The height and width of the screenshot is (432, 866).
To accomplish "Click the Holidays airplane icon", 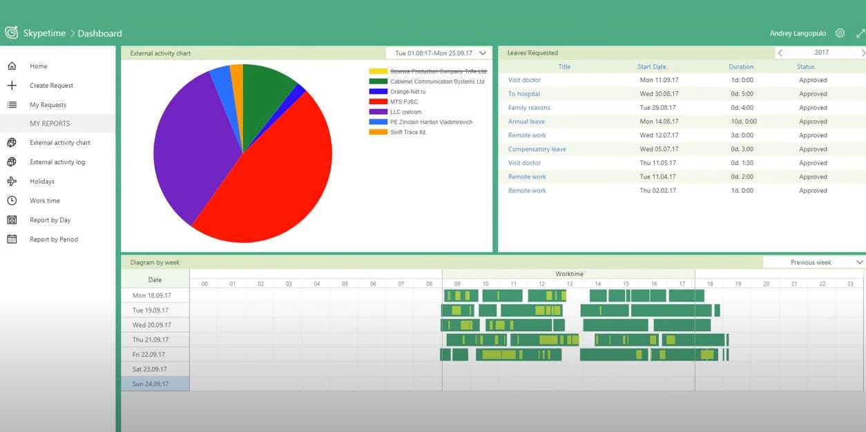I will point(12,181).
